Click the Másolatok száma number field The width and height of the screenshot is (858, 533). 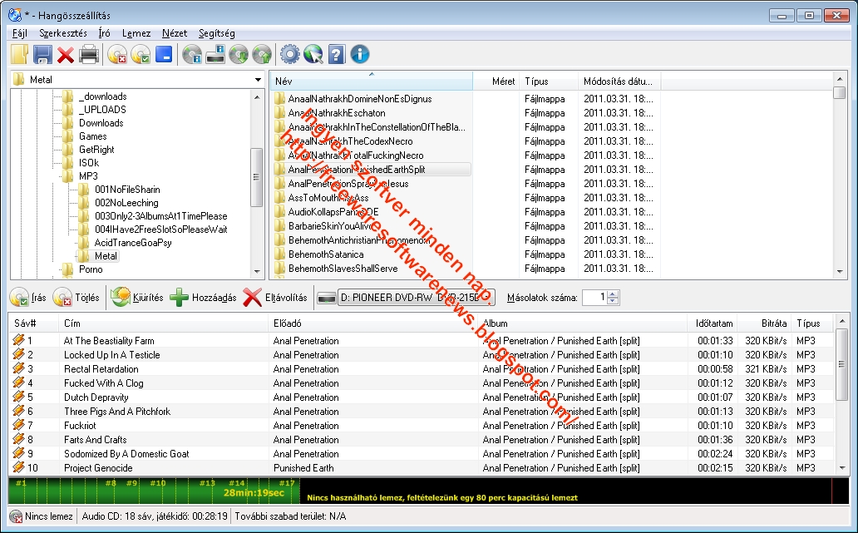(x=595, y=298)
